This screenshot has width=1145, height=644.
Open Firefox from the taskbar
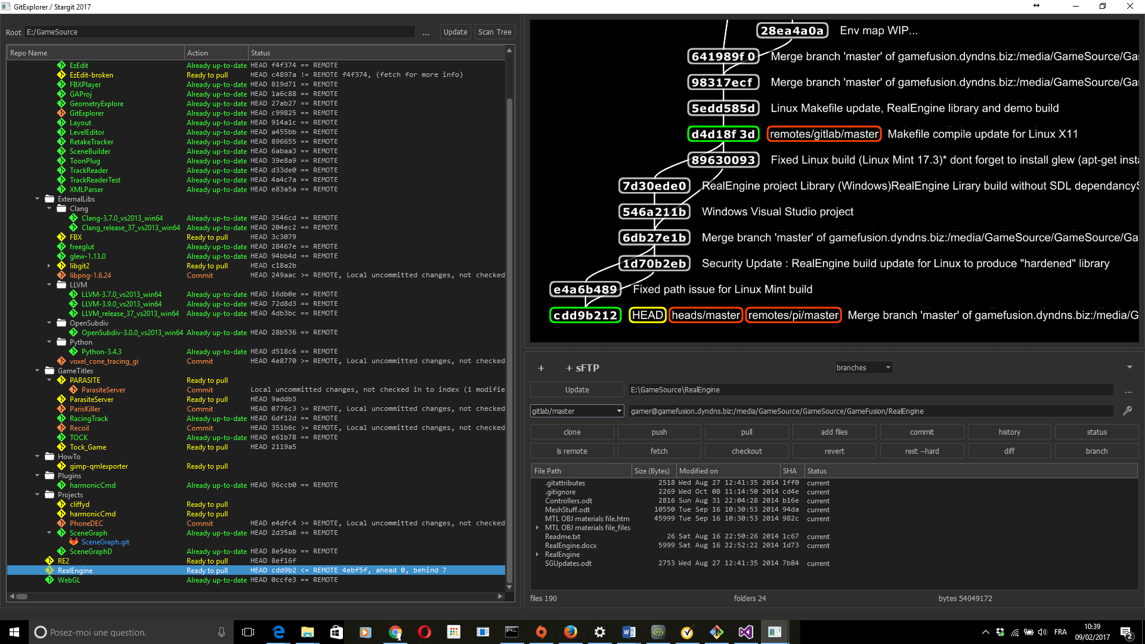[x=571, y=632]
